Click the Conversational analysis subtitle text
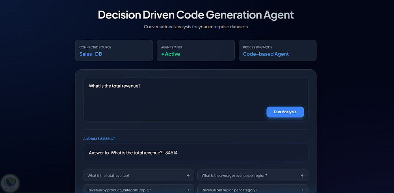Viewport: 394px width, 193px height. pyautogui.click(x=196, y=27)
